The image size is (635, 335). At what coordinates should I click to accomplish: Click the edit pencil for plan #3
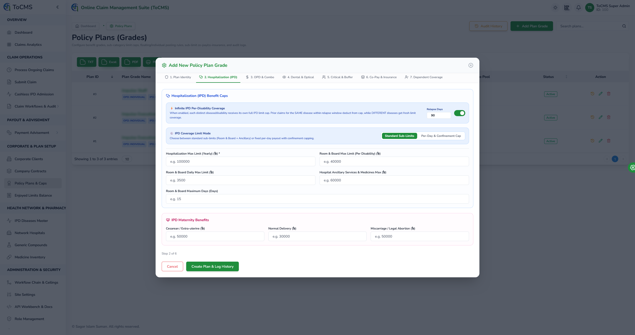601,94
